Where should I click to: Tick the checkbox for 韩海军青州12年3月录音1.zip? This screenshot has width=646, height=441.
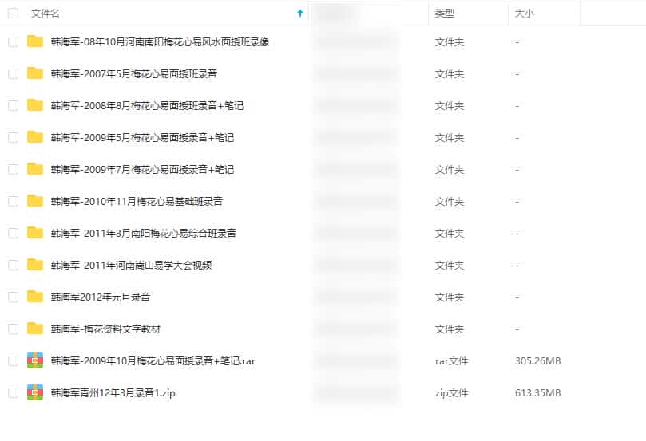point(13,392)
